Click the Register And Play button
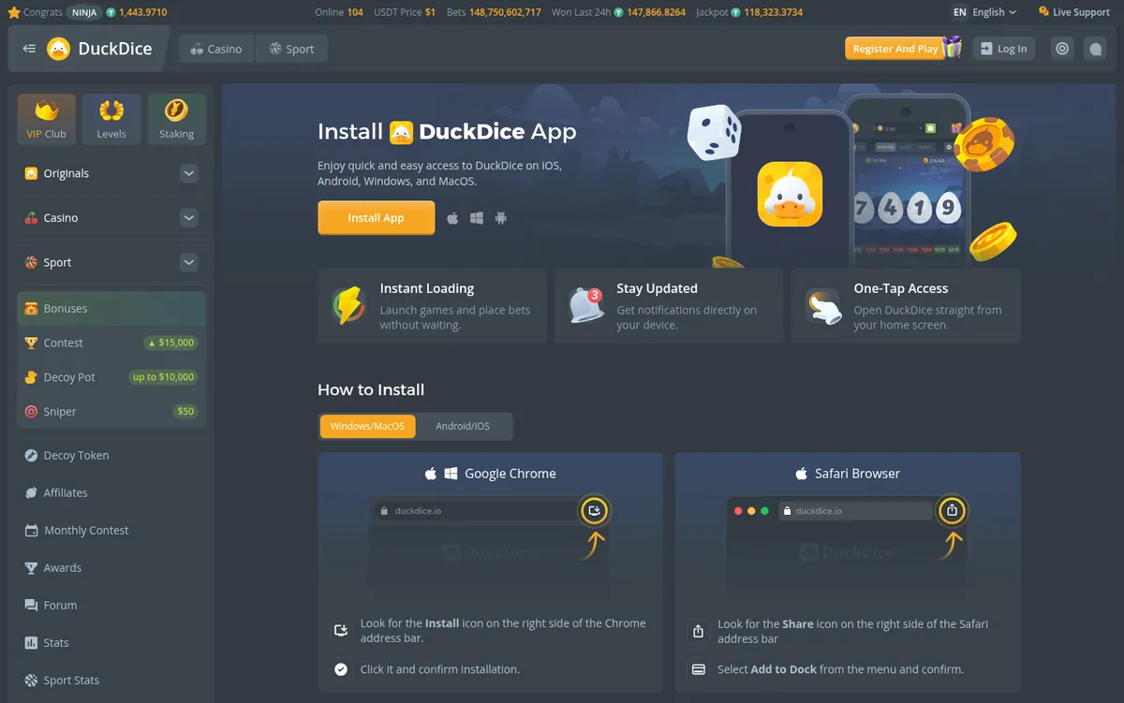Screen dimensions: 1124x703 point(895,49)
